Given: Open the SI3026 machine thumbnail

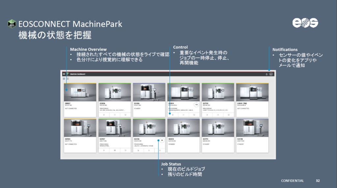Looking at the screenshot, I should 115,93.
